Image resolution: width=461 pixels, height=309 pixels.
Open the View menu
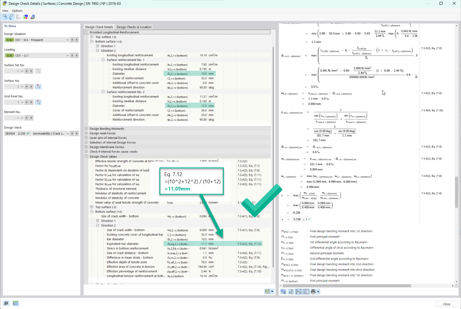point(5,11)
